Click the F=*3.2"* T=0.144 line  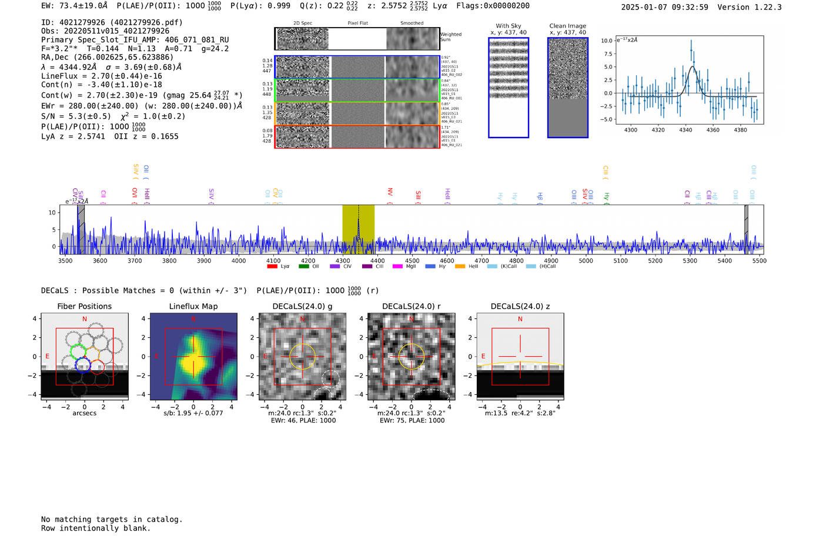[135, 49]
